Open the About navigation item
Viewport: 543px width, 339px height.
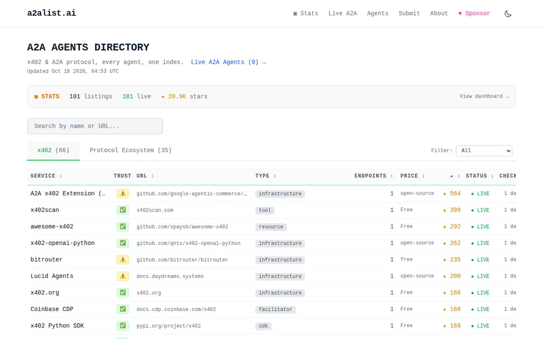click(x=439, y=14)
